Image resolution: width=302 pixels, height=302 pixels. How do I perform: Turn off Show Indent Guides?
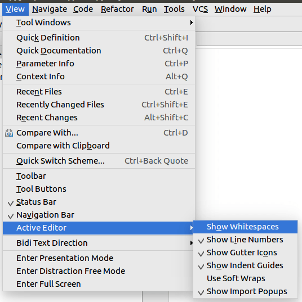click(x=245, y=265)
